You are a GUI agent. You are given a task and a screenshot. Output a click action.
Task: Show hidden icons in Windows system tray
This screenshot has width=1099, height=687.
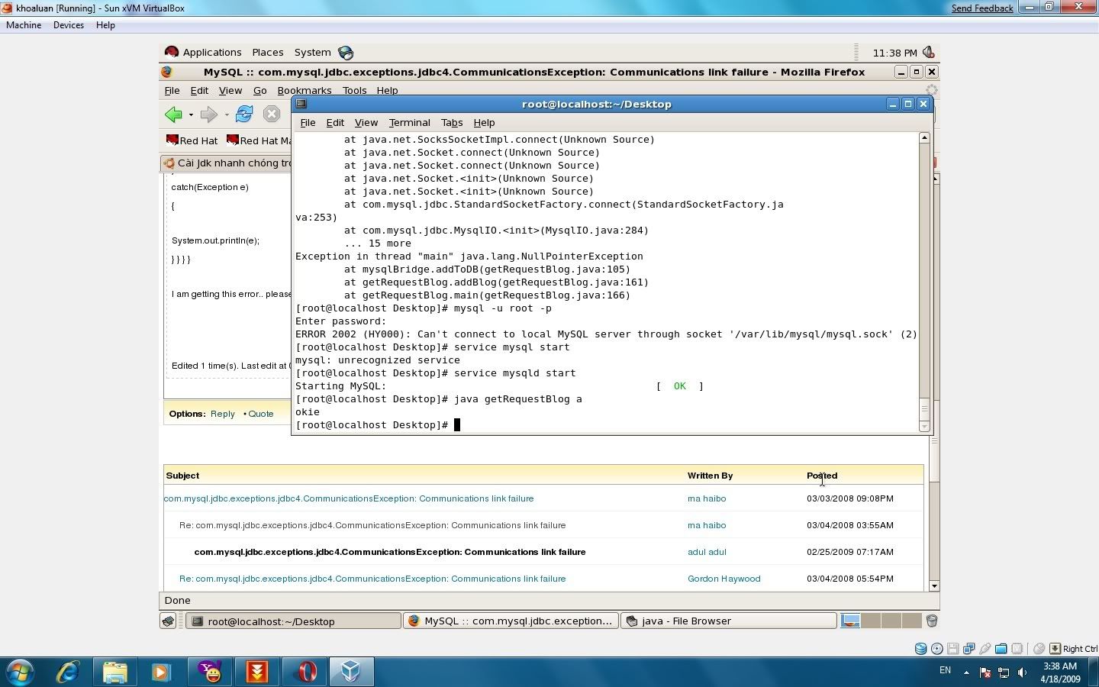coord(966,672)
